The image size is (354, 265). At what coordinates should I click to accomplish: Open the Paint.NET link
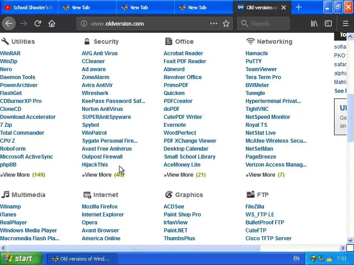(176, 230)
